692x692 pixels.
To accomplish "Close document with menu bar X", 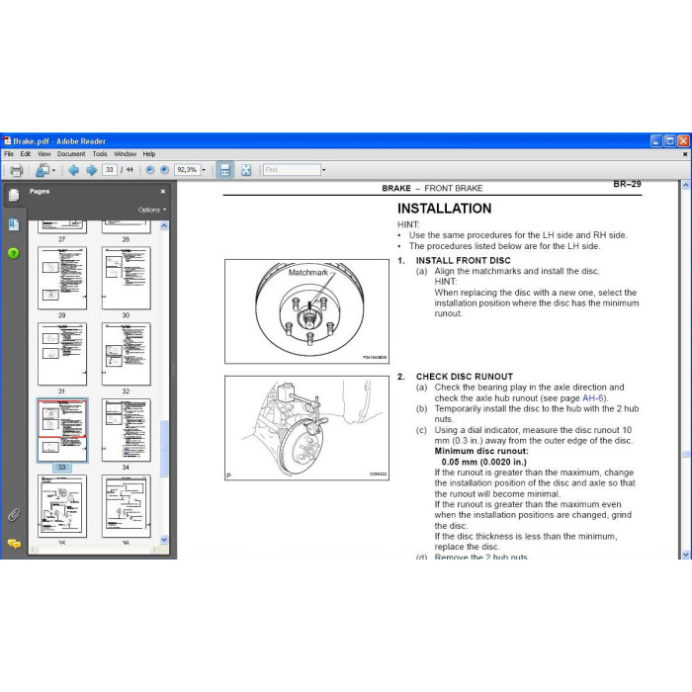I will coord(685,154).
